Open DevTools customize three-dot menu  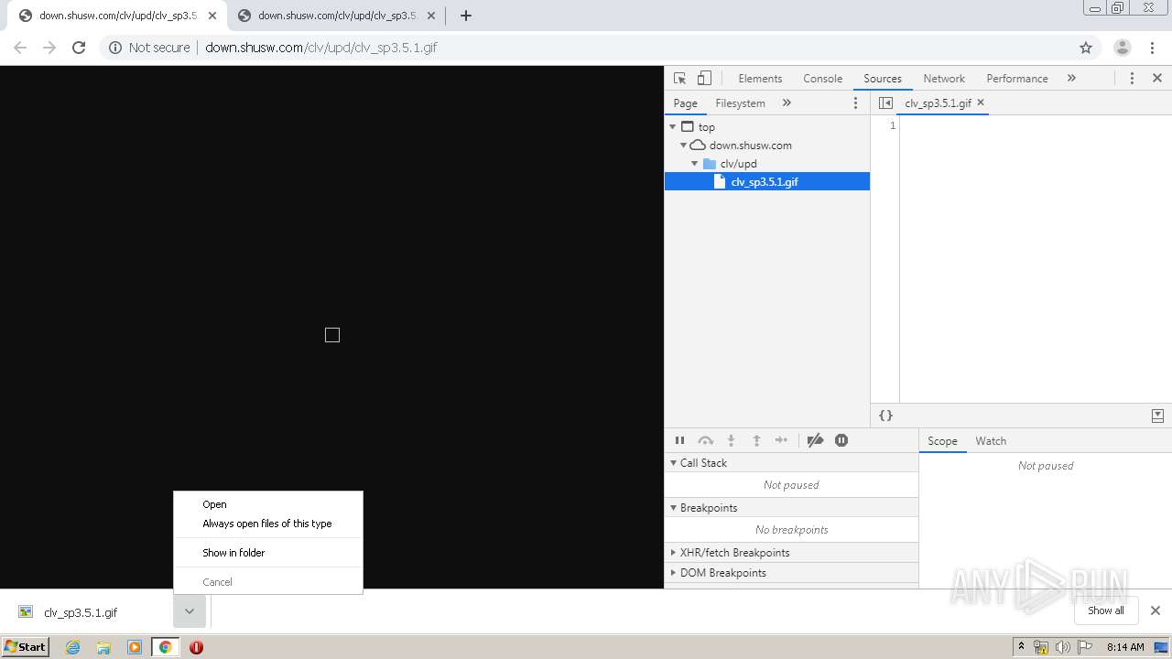click(x=1132, y=79)
